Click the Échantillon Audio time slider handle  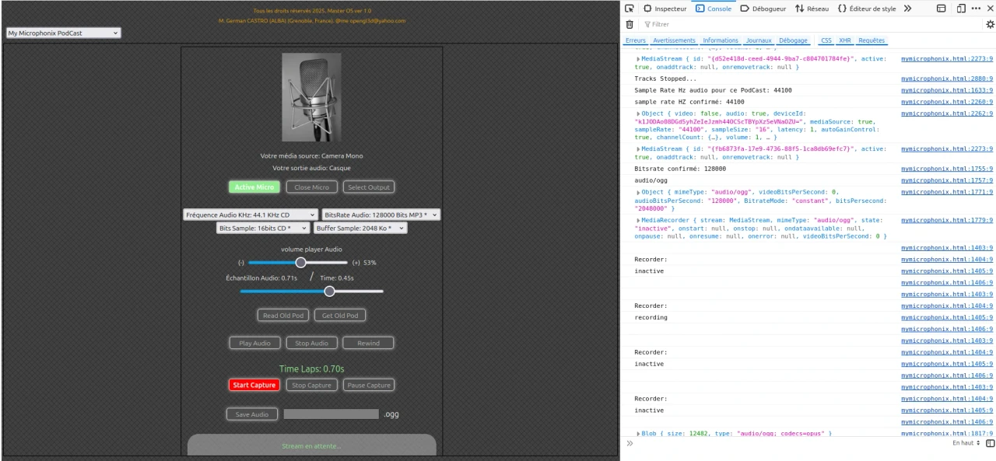(329, 291)
